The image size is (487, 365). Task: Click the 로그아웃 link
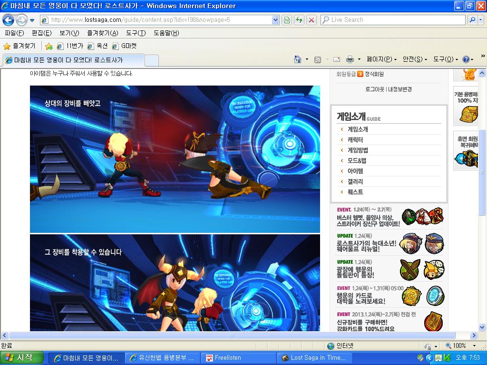375,89
